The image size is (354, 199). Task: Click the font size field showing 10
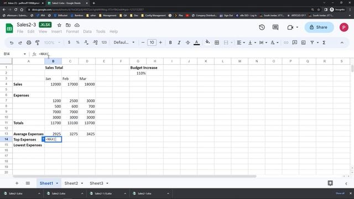point(152,43)
